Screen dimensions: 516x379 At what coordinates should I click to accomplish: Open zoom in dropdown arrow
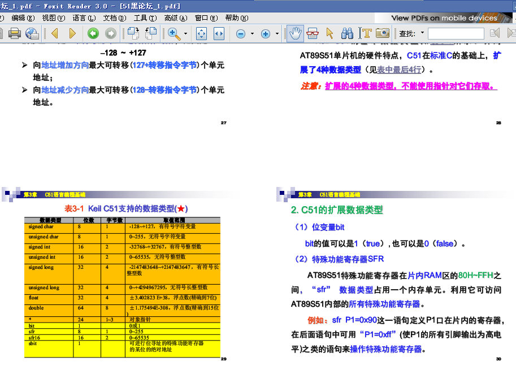pos(277,33)
